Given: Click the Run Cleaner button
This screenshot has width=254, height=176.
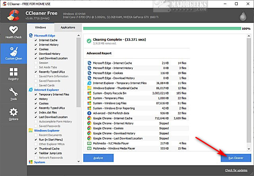Looking at the screenshot, I should (x=236, y=157).
